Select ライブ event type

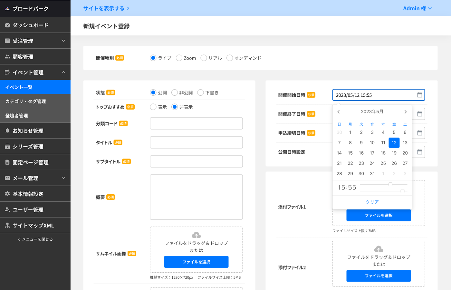(x=153, y=58)
